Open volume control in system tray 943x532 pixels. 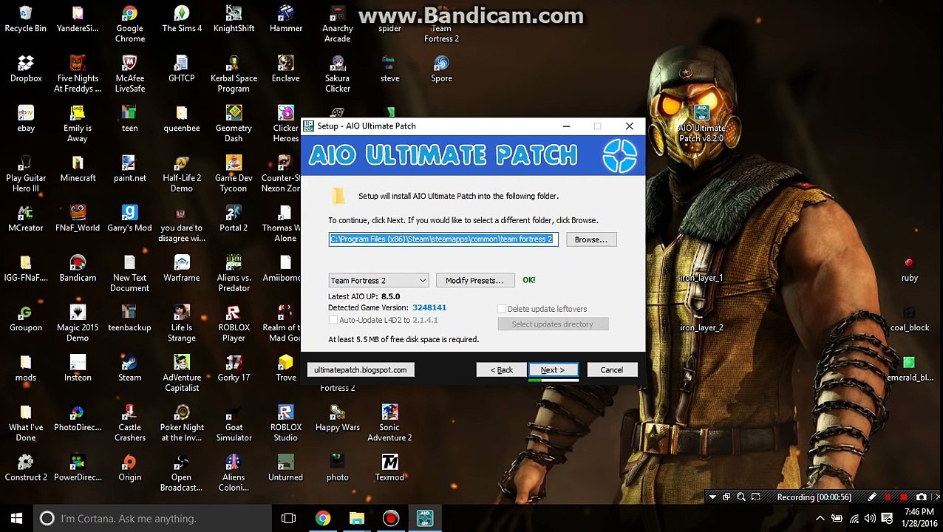tap(871, 519)
